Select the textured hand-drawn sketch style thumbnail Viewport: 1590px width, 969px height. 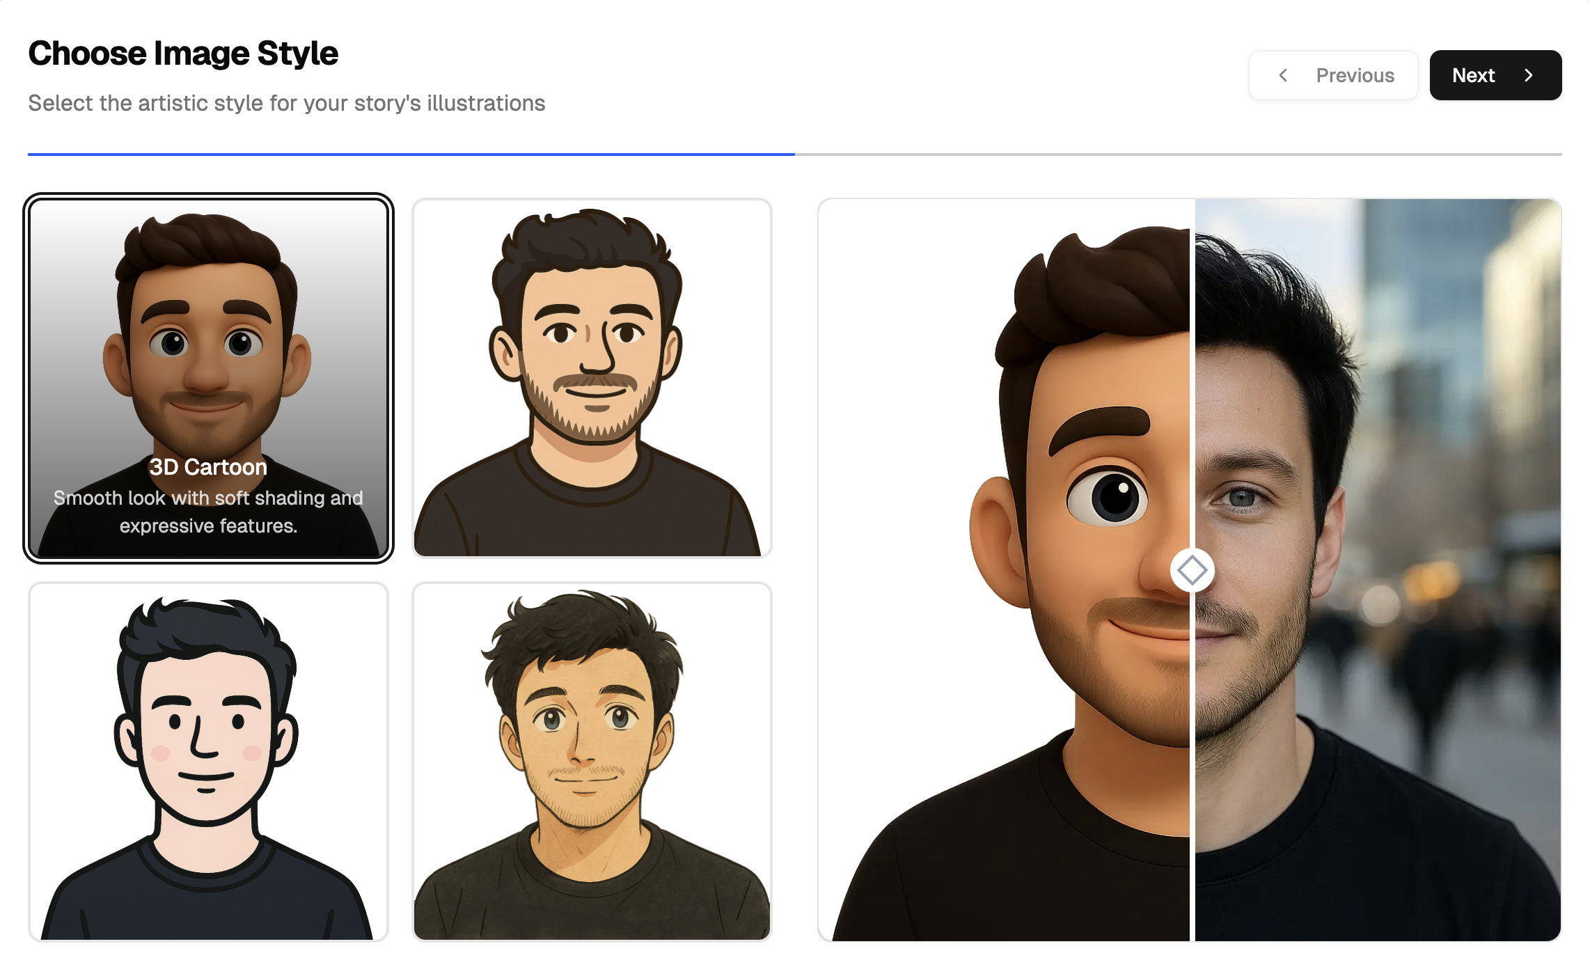(x=592, y=762)
